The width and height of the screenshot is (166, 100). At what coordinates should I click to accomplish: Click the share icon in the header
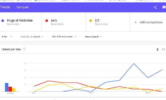pyautogui.click(x=155, y=7)
